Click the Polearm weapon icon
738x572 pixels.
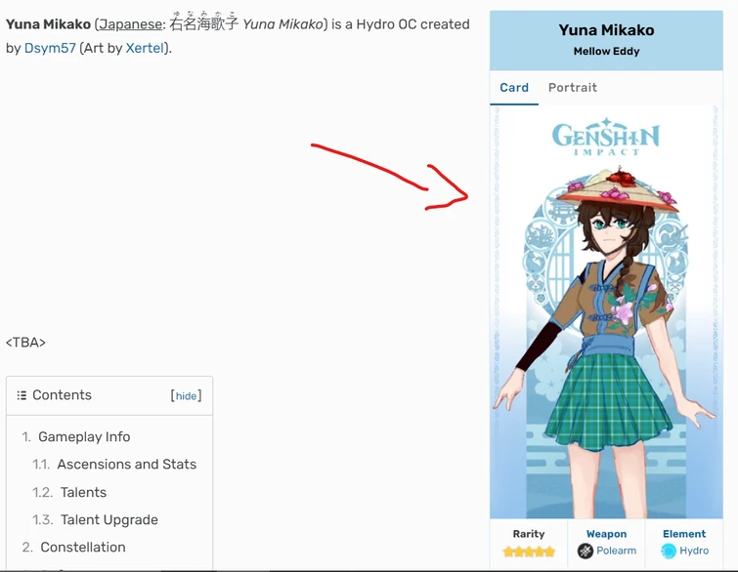point(586,551)
